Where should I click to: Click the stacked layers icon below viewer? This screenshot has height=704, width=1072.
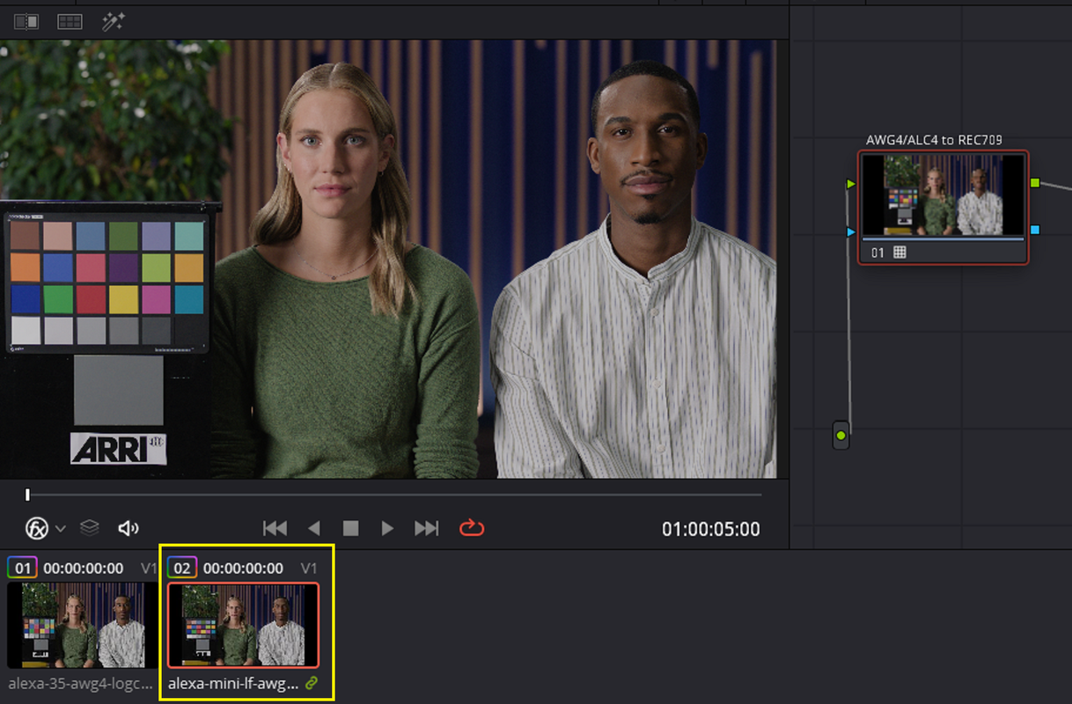(x=89, y=528)
